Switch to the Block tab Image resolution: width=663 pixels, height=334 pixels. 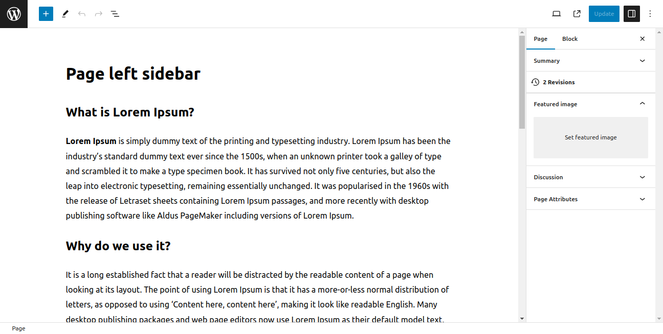[570, 39]
